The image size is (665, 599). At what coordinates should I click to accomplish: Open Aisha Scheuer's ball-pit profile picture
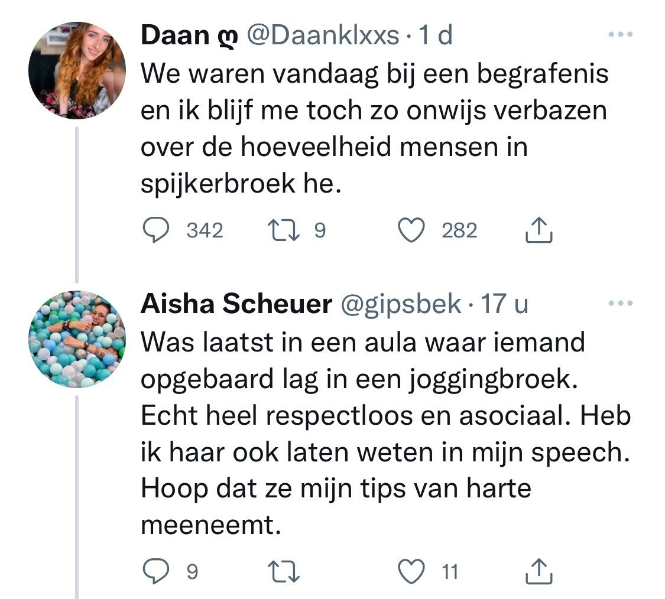[x=77, y=340]
